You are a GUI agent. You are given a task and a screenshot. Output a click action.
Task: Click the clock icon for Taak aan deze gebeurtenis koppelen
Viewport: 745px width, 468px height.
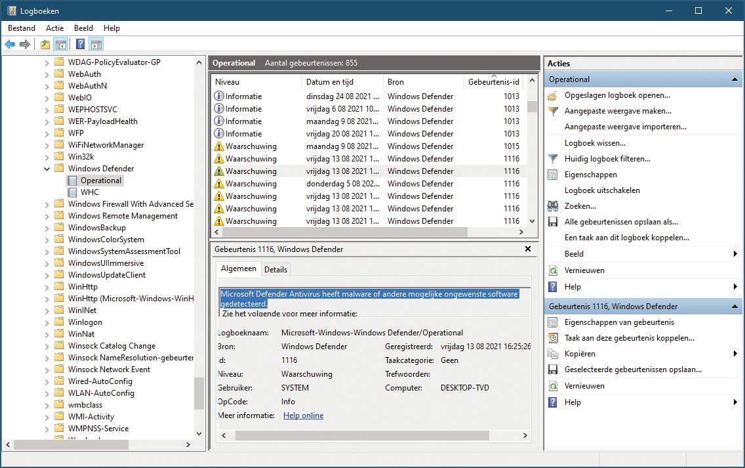pos(553,338)
